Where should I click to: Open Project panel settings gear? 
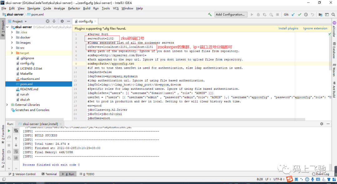[x=62, y=21]
